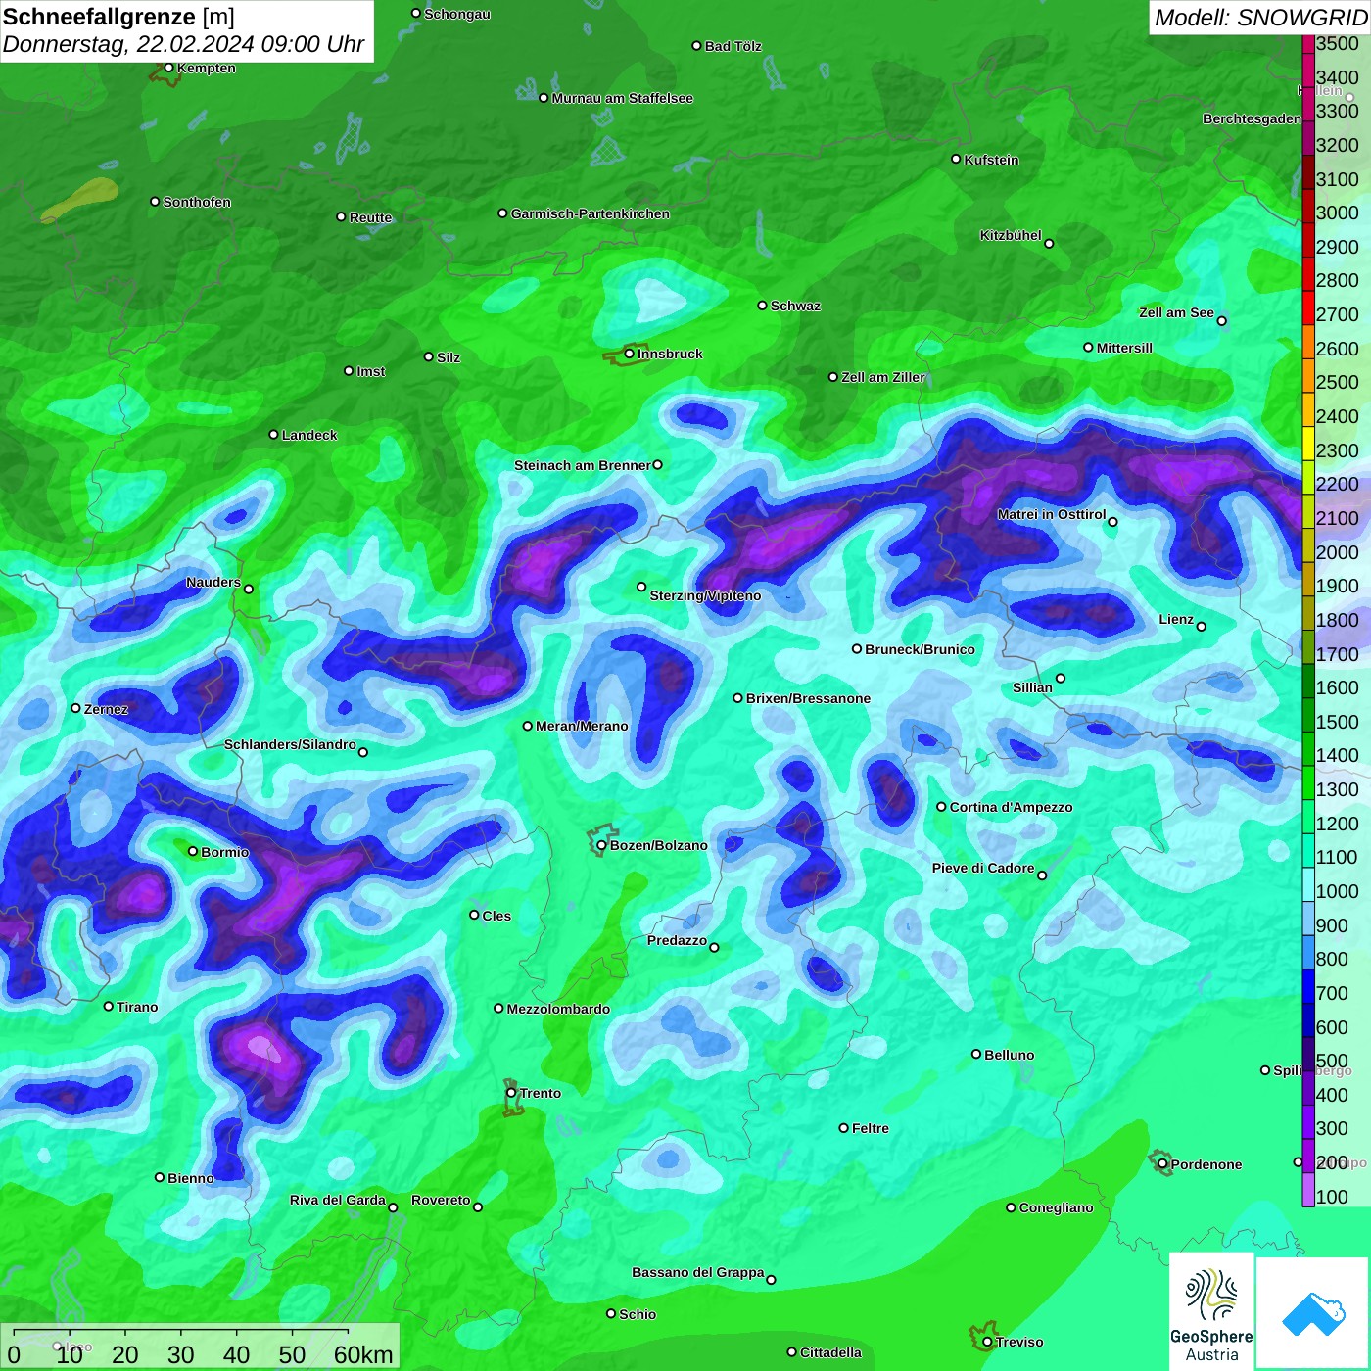Click the Tirano city label
The image size is (1371, 1371).
click(137, 1007)
